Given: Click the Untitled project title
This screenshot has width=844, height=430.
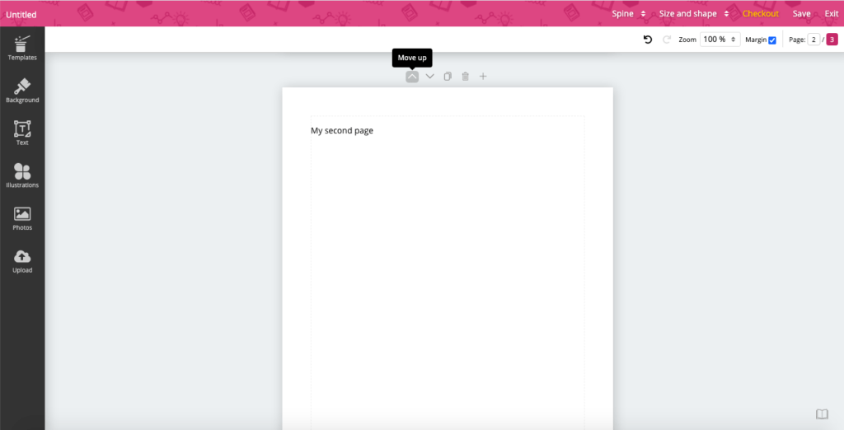Looking at the screenshot, I should tap(21, 15).
